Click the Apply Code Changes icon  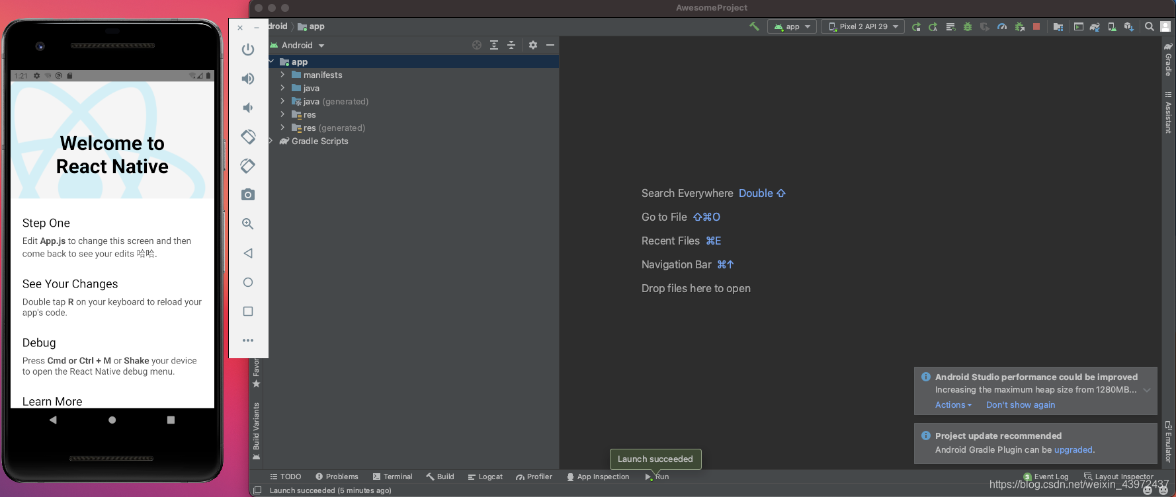pyautogui.click(x=950, y=27)
